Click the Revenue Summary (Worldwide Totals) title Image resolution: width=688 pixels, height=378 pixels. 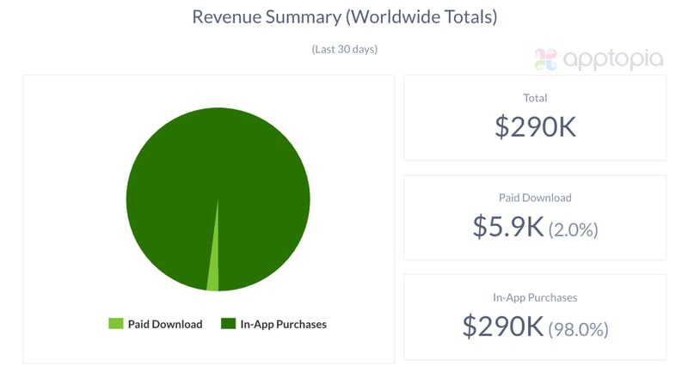344,17
